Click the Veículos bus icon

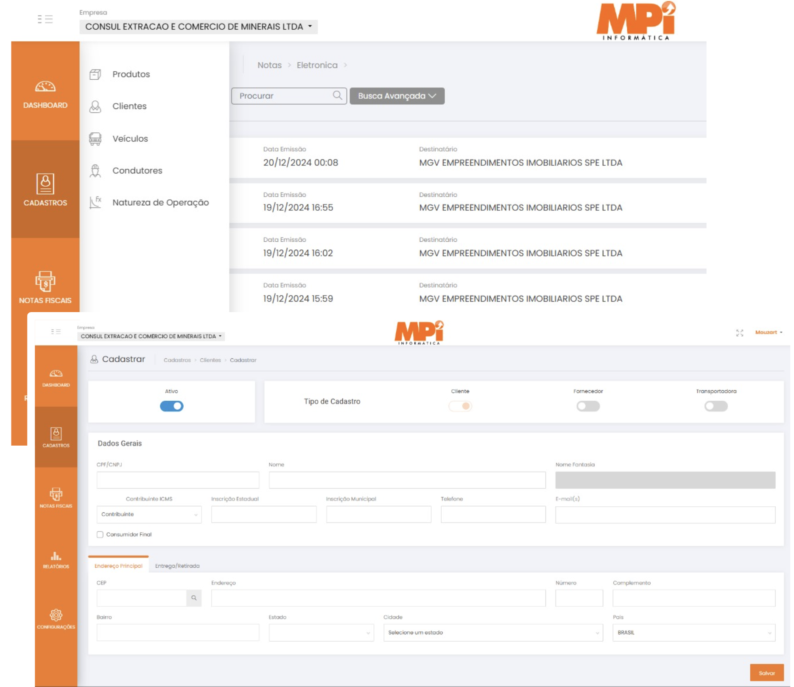[95, 139]
